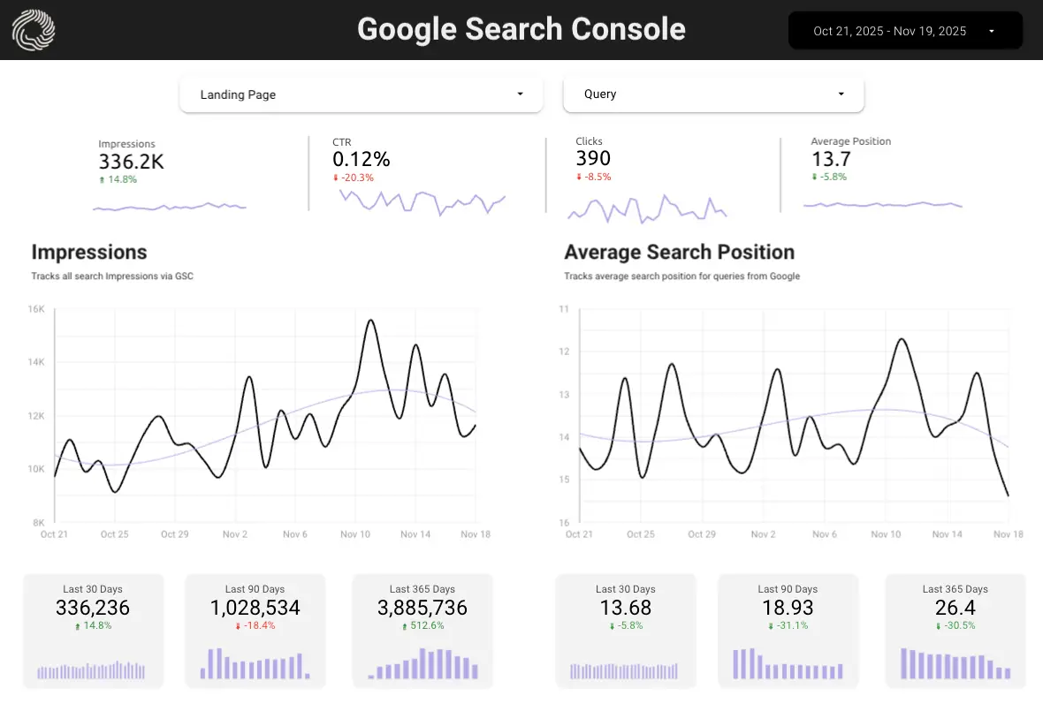Image resolution: width=1043 pixels, height=711 pixels.
Task: Expand the Landing Page filter dropdown
Action: click(x=361, y=95)
